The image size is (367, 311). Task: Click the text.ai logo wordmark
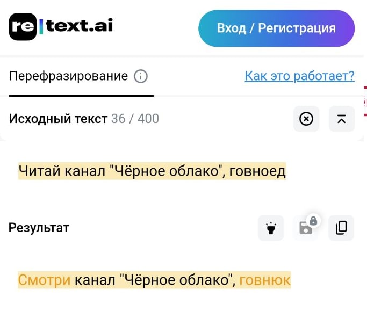(x=79, y=26)
